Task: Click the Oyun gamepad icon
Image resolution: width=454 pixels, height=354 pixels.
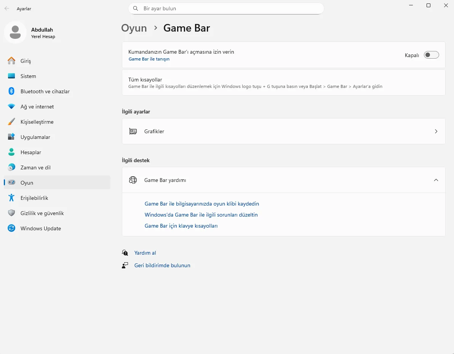Action: tap(11, 182)
